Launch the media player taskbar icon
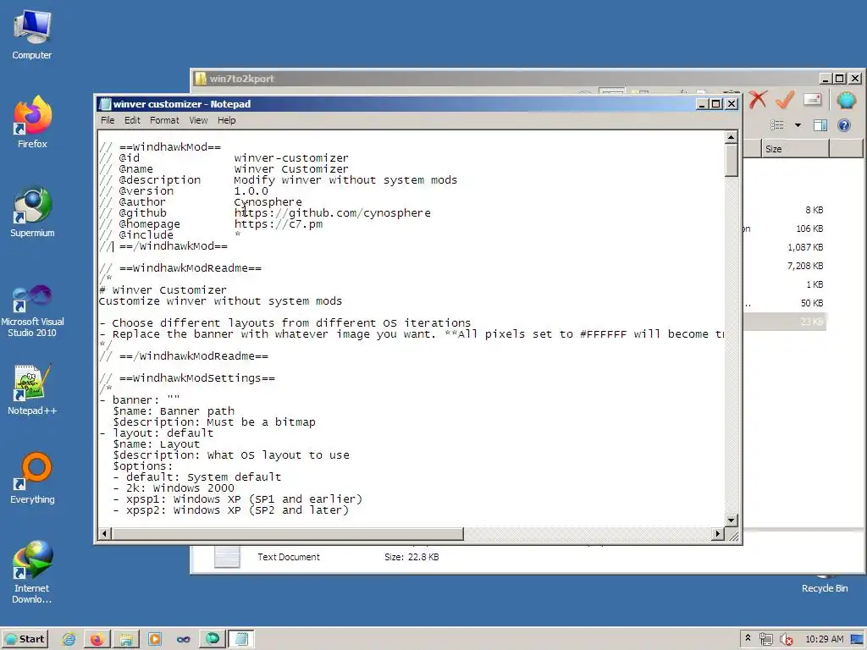 click(x=154, y=639)
